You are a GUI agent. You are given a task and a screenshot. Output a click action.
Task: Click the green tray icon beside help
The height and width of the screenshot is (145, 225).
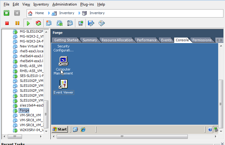coord(216,130)
